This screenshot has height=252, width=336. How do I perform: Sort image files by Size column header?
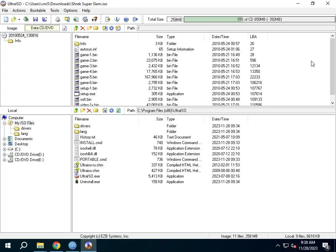click(152, 37)
